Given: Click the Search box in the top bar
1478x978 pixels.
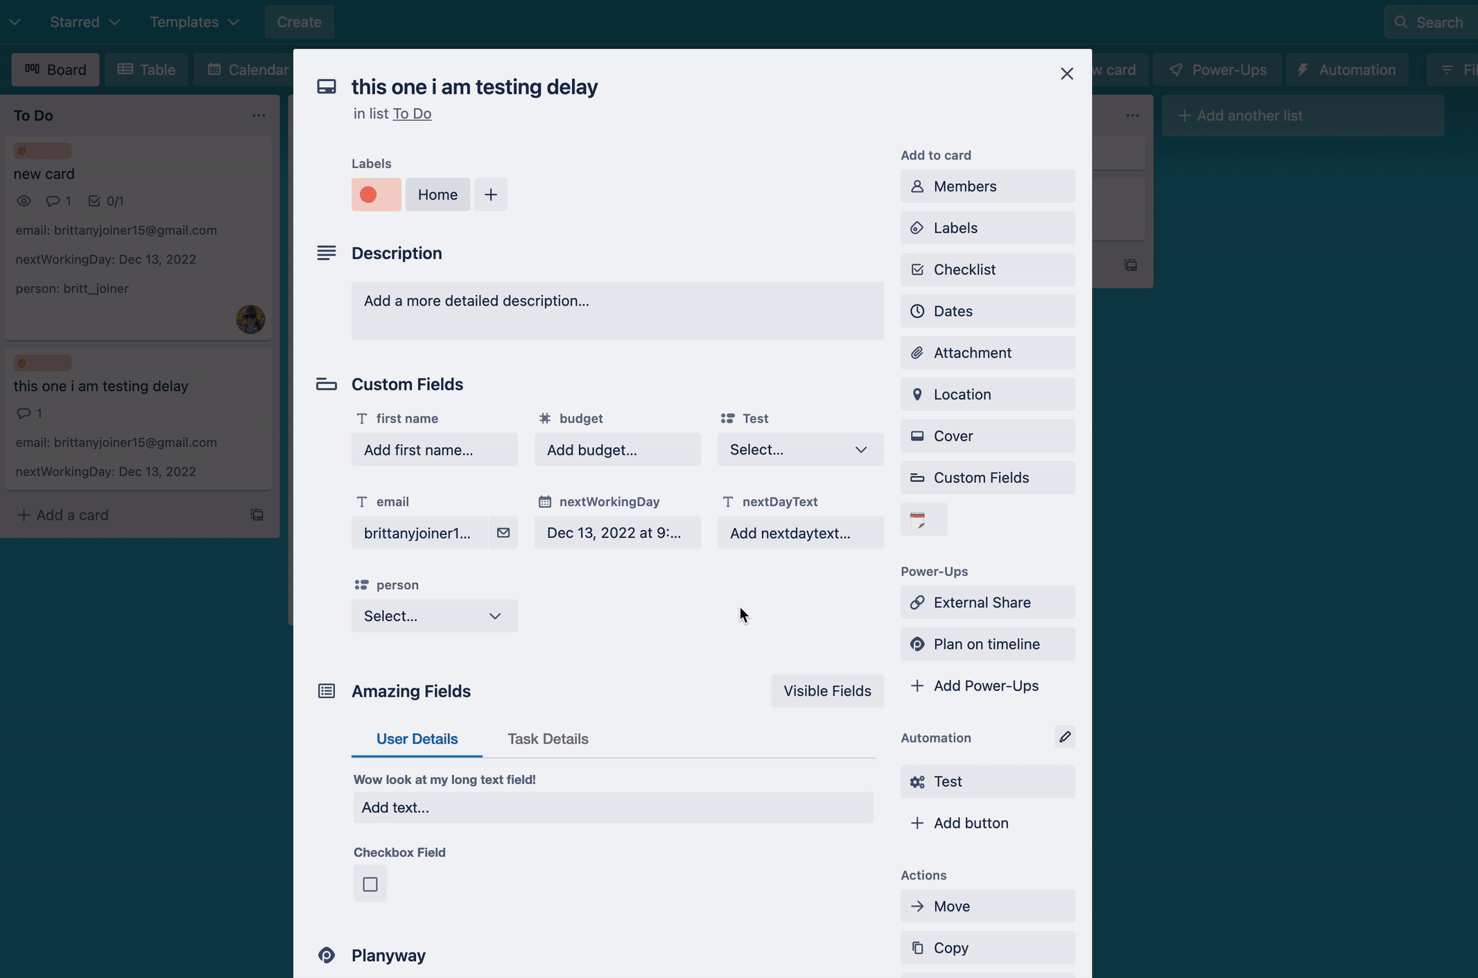Looking at the screenshot, I should [x=1432, y=22].
